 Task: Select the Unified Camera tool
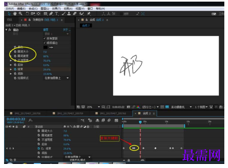tap(33, 14)
